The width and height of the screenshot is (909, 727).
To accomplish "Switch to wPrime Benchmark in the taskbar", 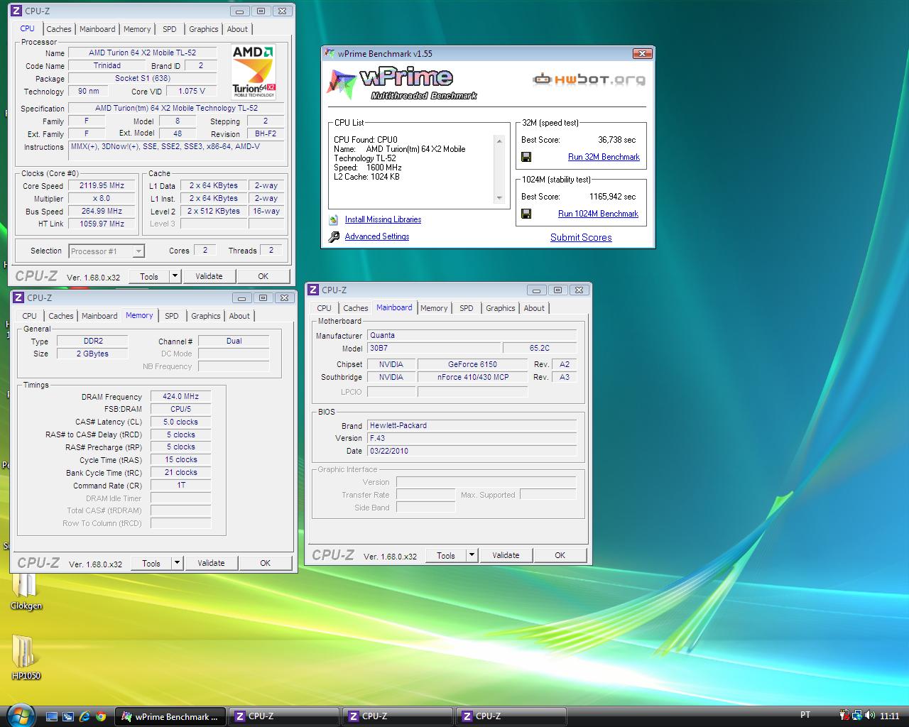I will (x=170, y=716).
